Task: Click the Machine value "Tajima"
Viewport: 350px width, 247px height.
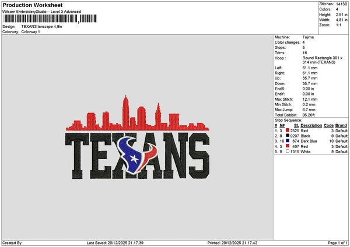Action: click(308, 37)
